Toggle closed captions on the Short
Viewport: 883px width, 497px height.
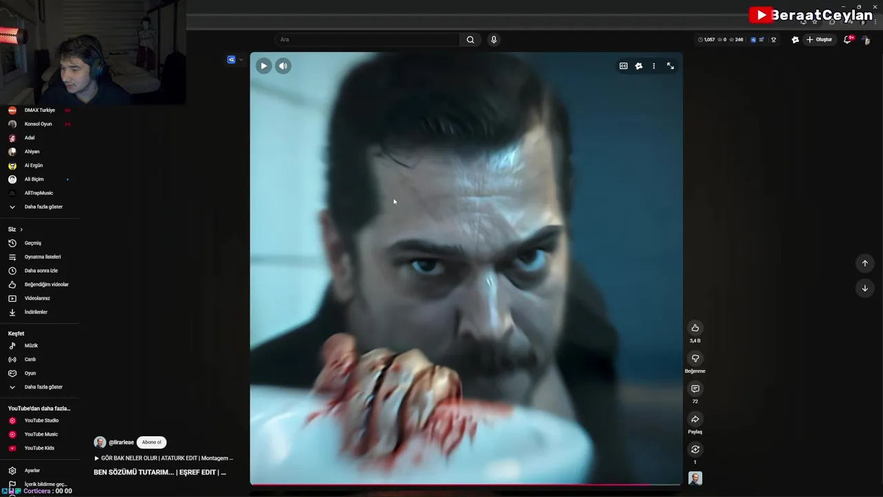[624, 66]
